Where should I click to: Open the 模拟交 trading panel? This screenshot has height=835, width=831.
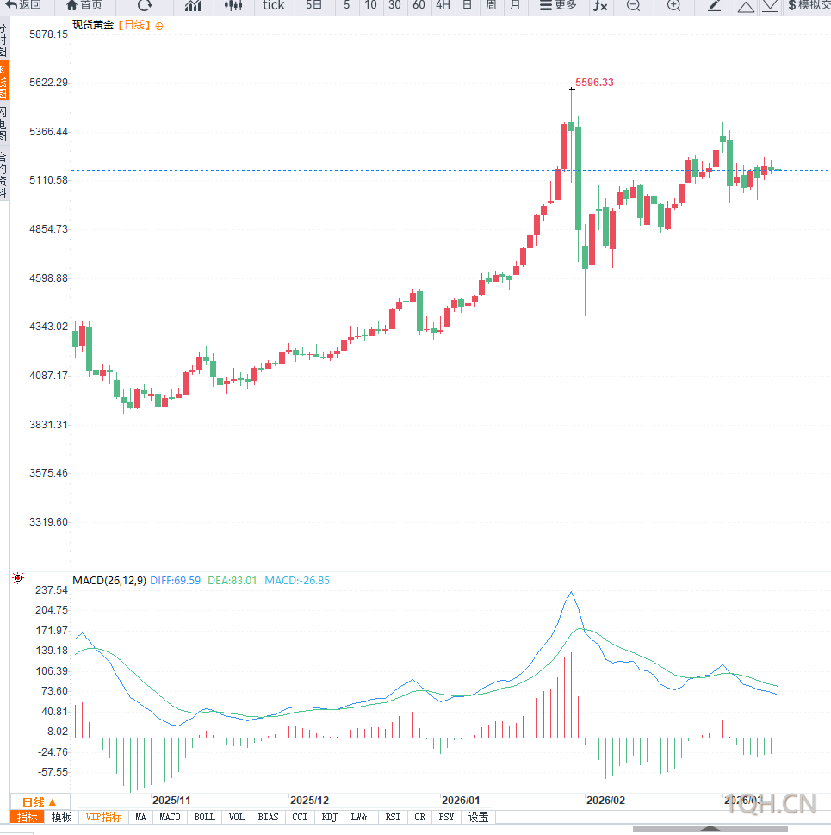point(809,6)
